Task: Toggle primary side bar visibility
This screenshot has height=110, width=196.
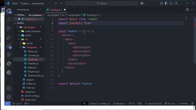Action: pos(166,3)
